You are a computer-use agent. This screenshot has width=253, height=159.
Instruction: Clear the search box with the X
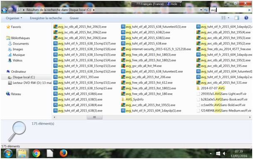(x=249, y=10)
